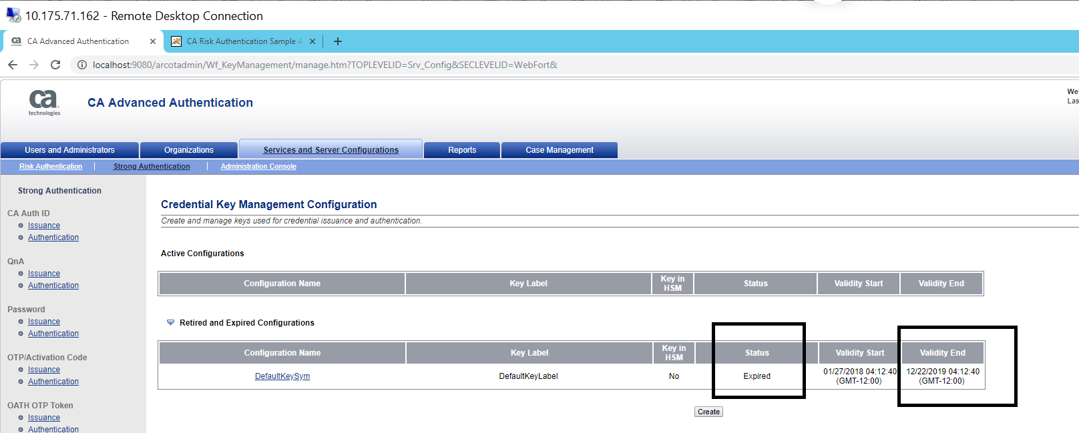This screenshot has height=433, width=1079.
Task: Open a new browser tab with the plus icon
Action: tap(338, 41)
